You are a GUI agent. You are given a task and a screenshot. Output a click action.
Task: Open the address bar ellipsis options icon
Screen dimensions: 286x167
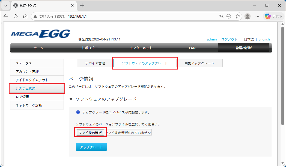click(x=228, y=16)
